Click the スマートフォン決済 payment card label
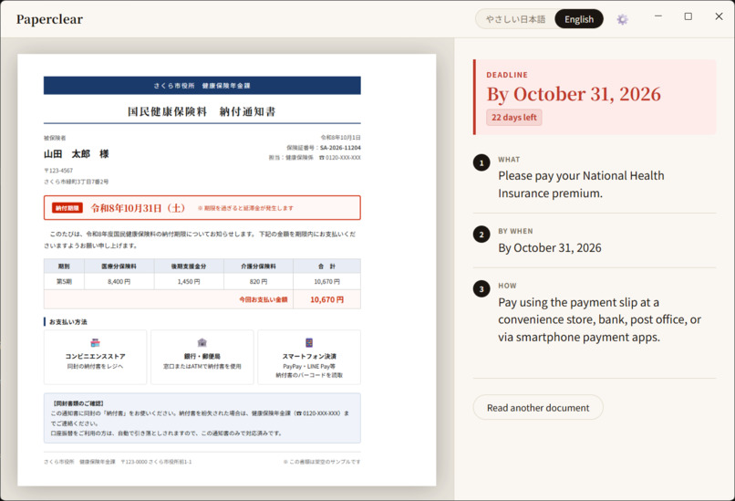735x501 pixels. coord(309,356)
